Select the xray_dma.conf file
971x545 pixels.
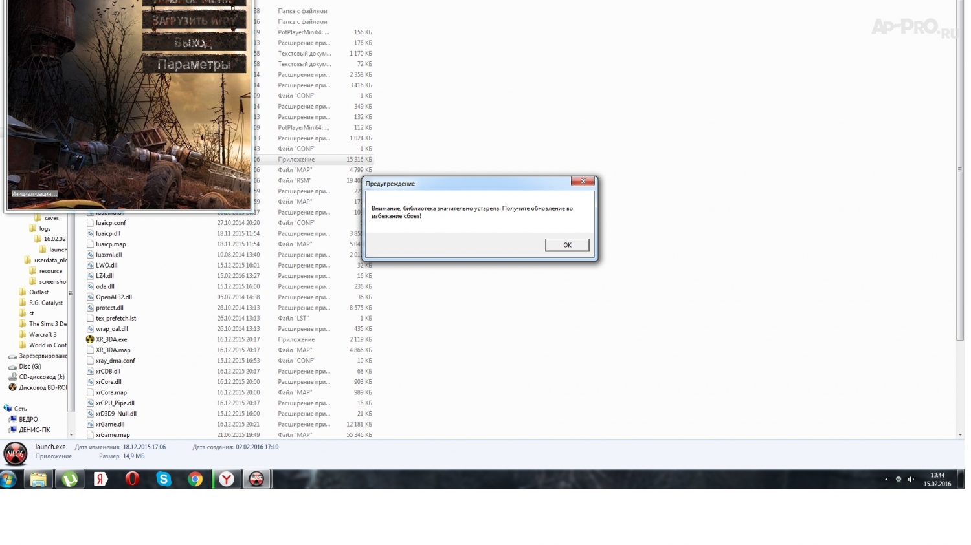tap(115, 361)
